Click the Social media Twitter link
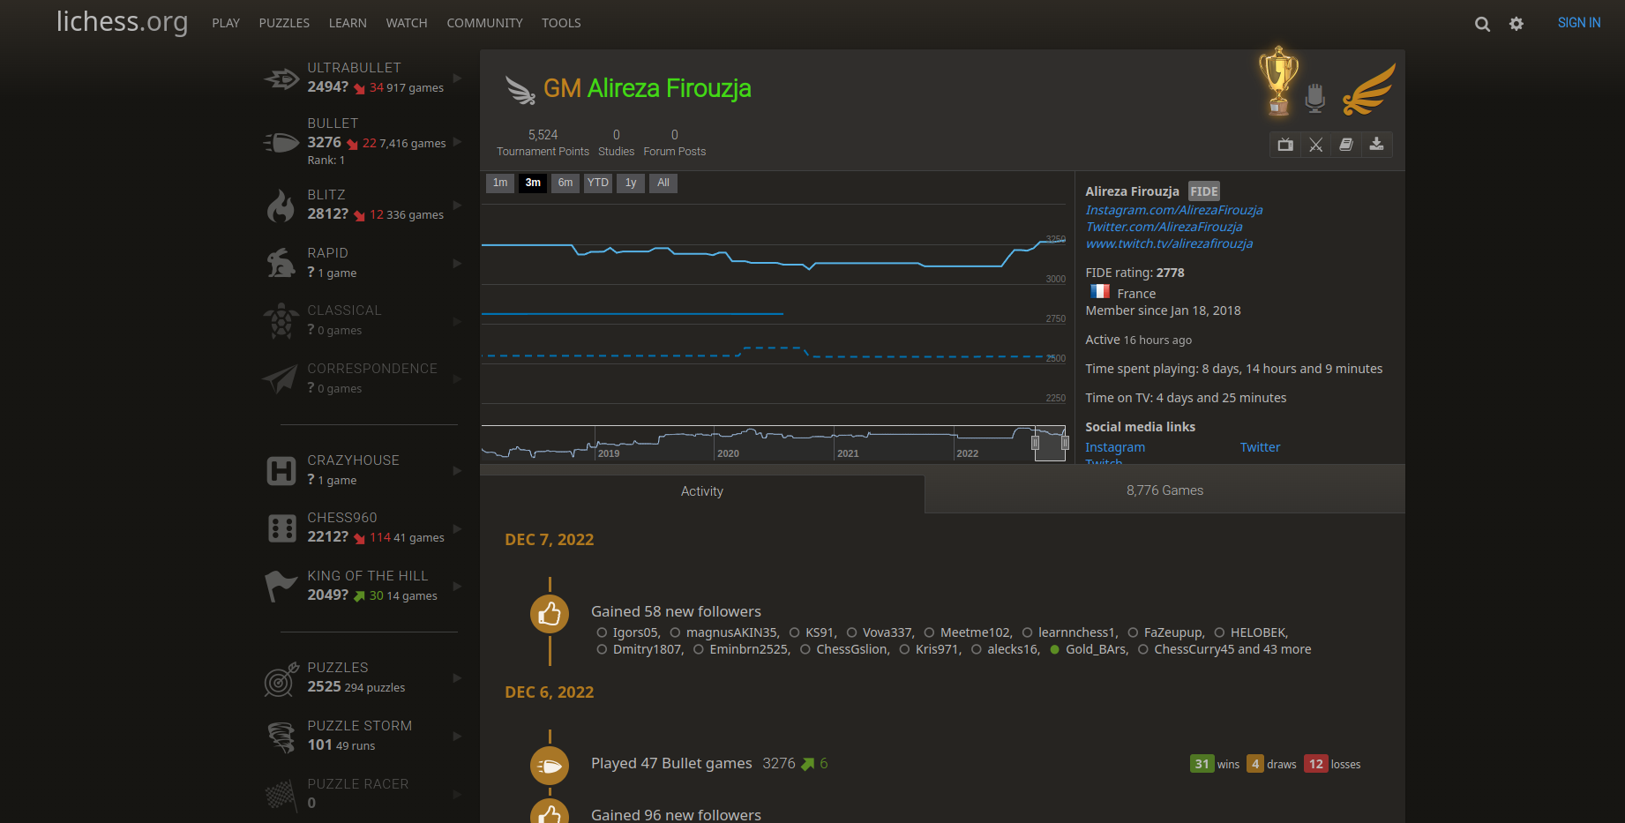Image resolution: width=1625 pixels, height=823 pixels. tap(1260, 447)
